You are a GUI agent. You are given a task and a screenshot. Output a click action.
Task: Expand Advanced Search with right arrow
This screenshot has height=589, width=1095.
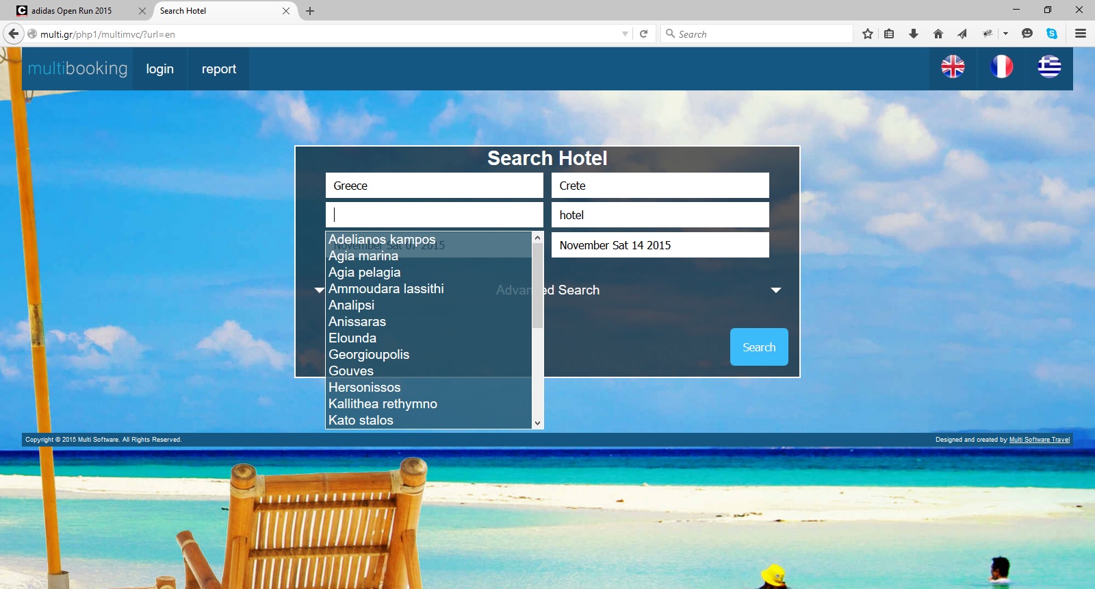775,290
